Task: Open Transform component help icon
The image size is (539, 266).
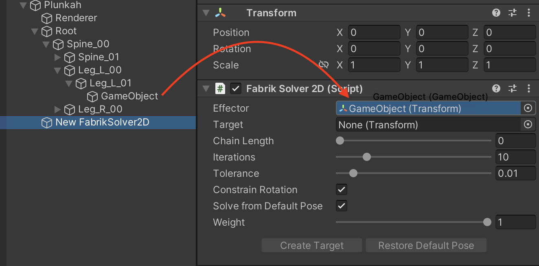Action: 496,13
